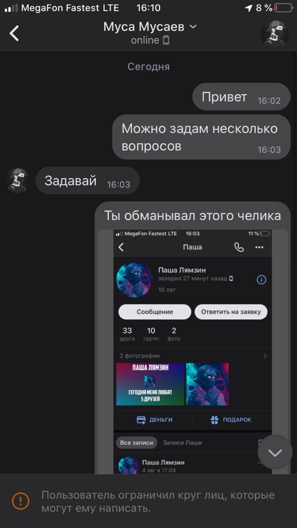The width and height of the screenshot is (297, 528).
Task: Tap the sender avatar beside Задавай
Action: pos(18,180)
